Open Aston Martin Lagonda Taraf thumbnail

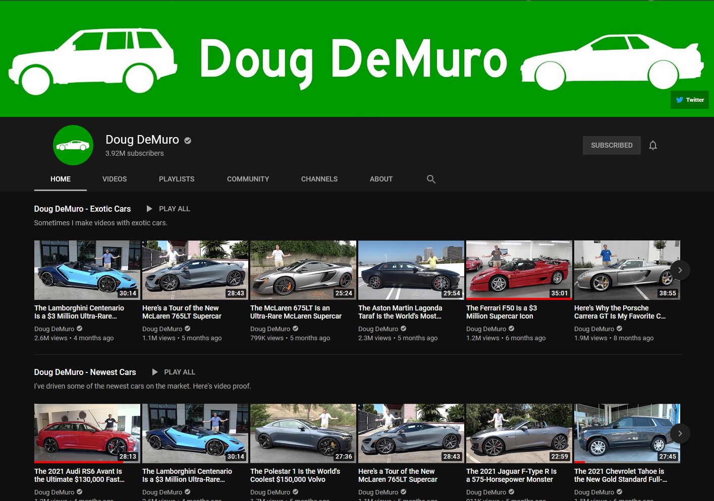[x=411, y=270]
